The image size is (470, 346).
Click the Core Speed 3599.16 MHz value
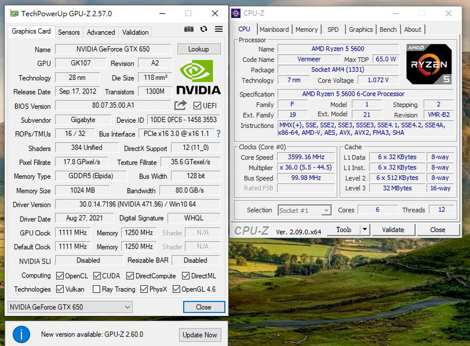click(306, 157)
